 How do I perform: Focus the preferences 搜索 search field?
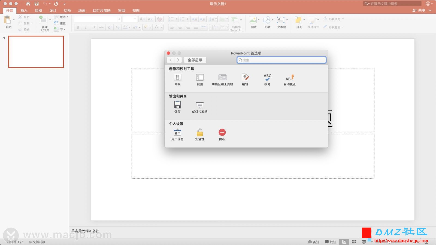pos(281,60)
